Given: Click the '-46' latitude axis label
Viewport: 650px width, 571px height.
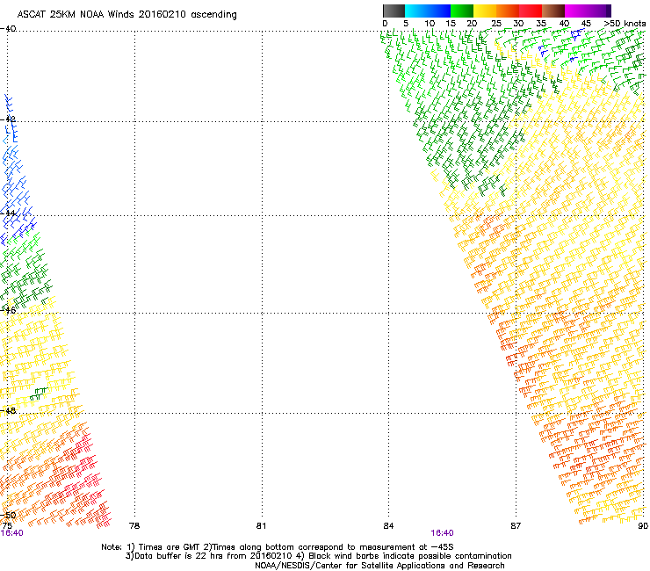Looking at the screenshot, I should [8, 310].
